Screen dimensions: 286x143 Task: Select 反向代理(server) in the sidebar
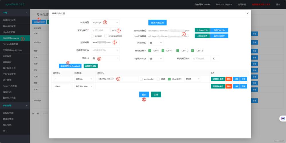[x=15, y=38]
